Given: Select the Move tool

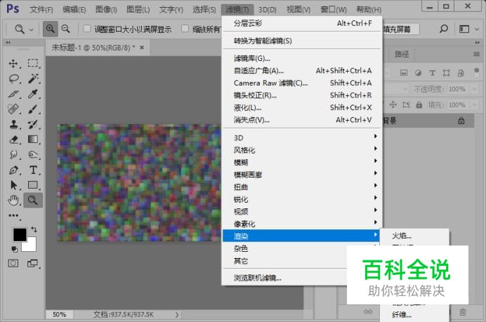Looking at the screenshot, I should pos(13,63).
